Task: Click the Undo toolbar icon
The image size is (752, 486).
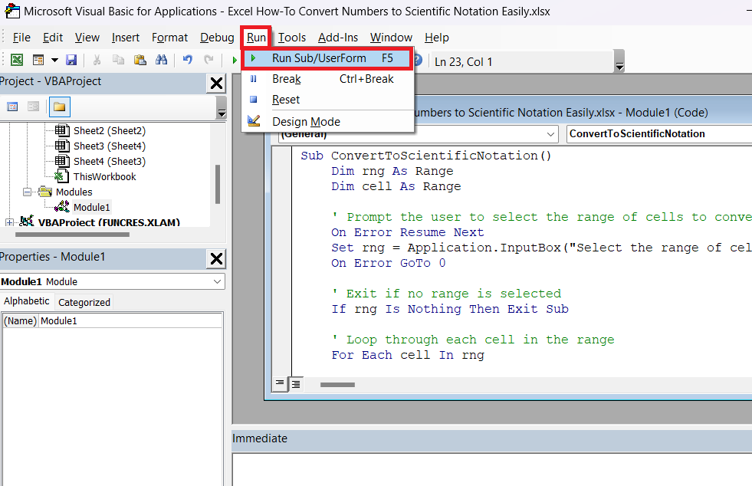Action: pos(188,60)
